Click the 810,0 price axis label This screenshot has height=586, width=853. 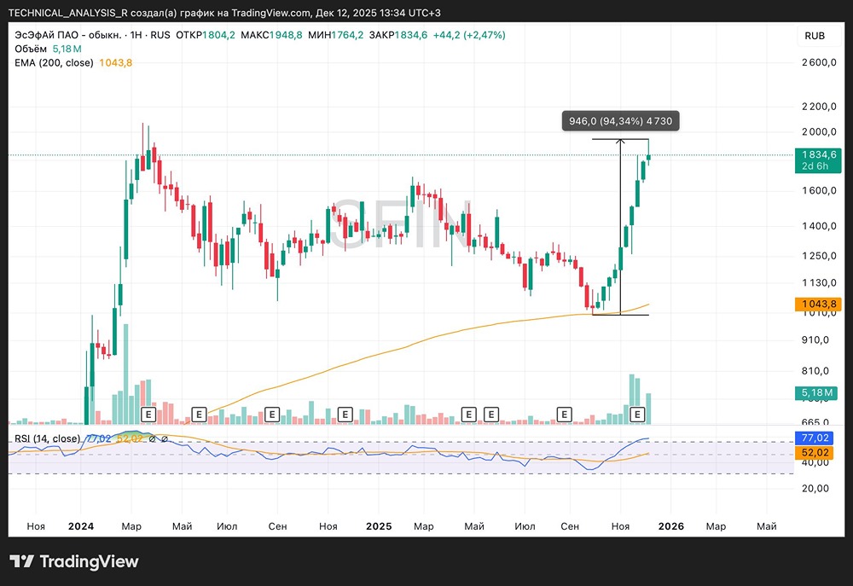click(x=815, y=371)
